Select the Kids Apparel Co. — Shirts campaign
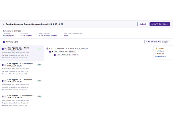Image resolution: width=173 pixels, height=129 pixels. click(x=22, y=53)
